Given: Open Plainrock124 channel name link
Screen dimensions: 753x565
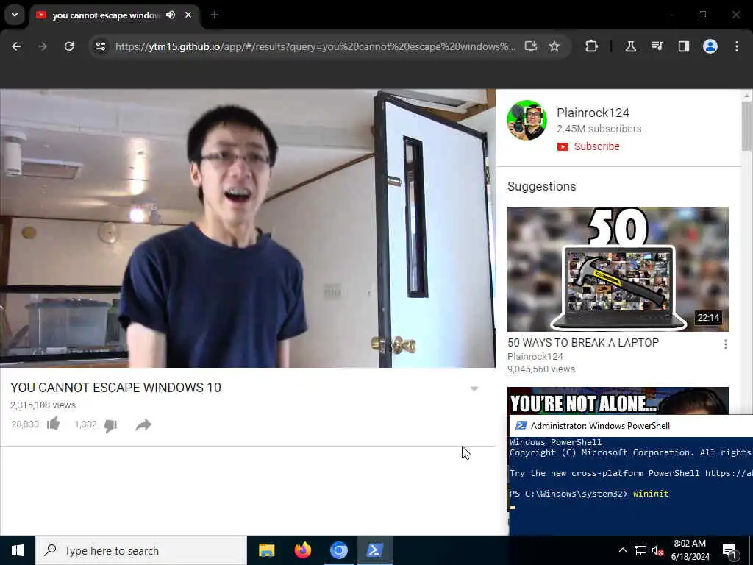Looking at the screenshot, I should (x=593, y=113).
